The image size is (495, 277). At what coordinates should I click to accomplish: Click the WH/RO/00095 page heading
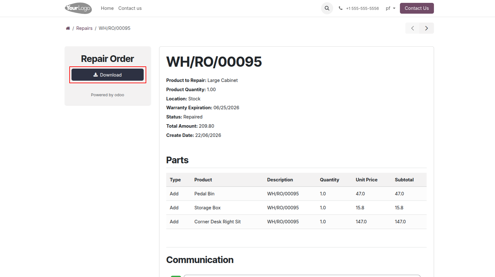(214, 62)
